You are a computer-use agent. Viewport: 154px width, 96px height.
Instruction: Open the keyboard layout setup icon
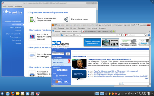click(x=32, y=56)
